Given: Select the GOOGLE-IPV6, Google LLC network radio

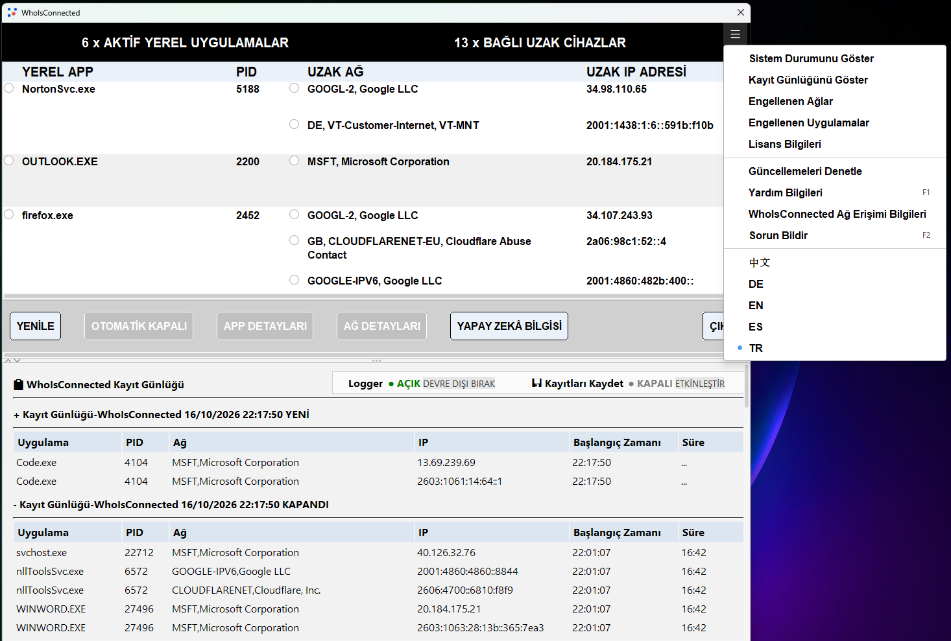Looking at the screenshot, I should 295,280.
